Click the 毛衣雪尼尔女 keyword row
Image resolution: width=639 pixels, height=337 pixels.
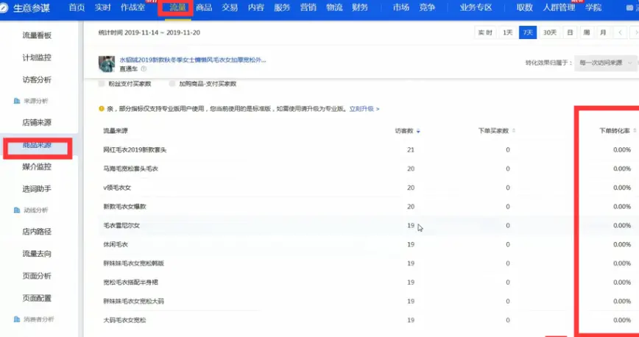click(x=121, y=225)
